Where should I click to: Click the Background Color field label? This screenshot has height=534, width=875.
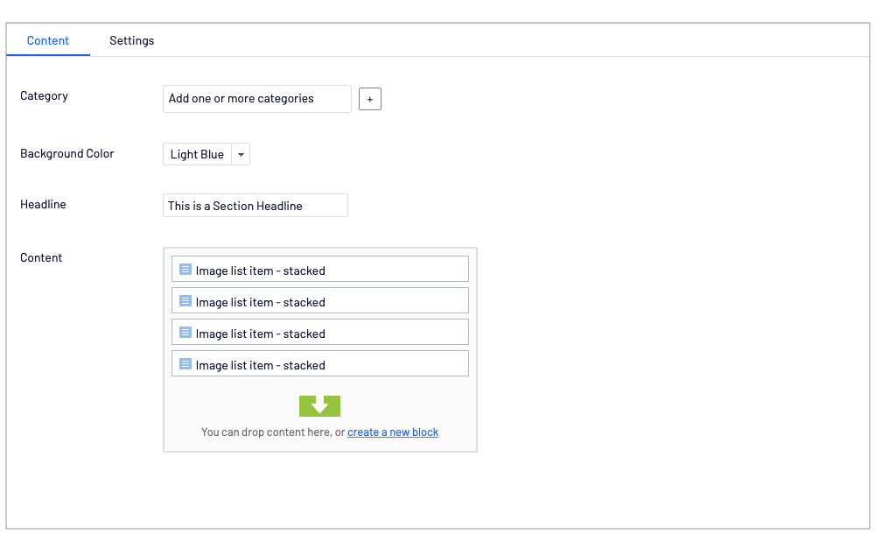67,153
